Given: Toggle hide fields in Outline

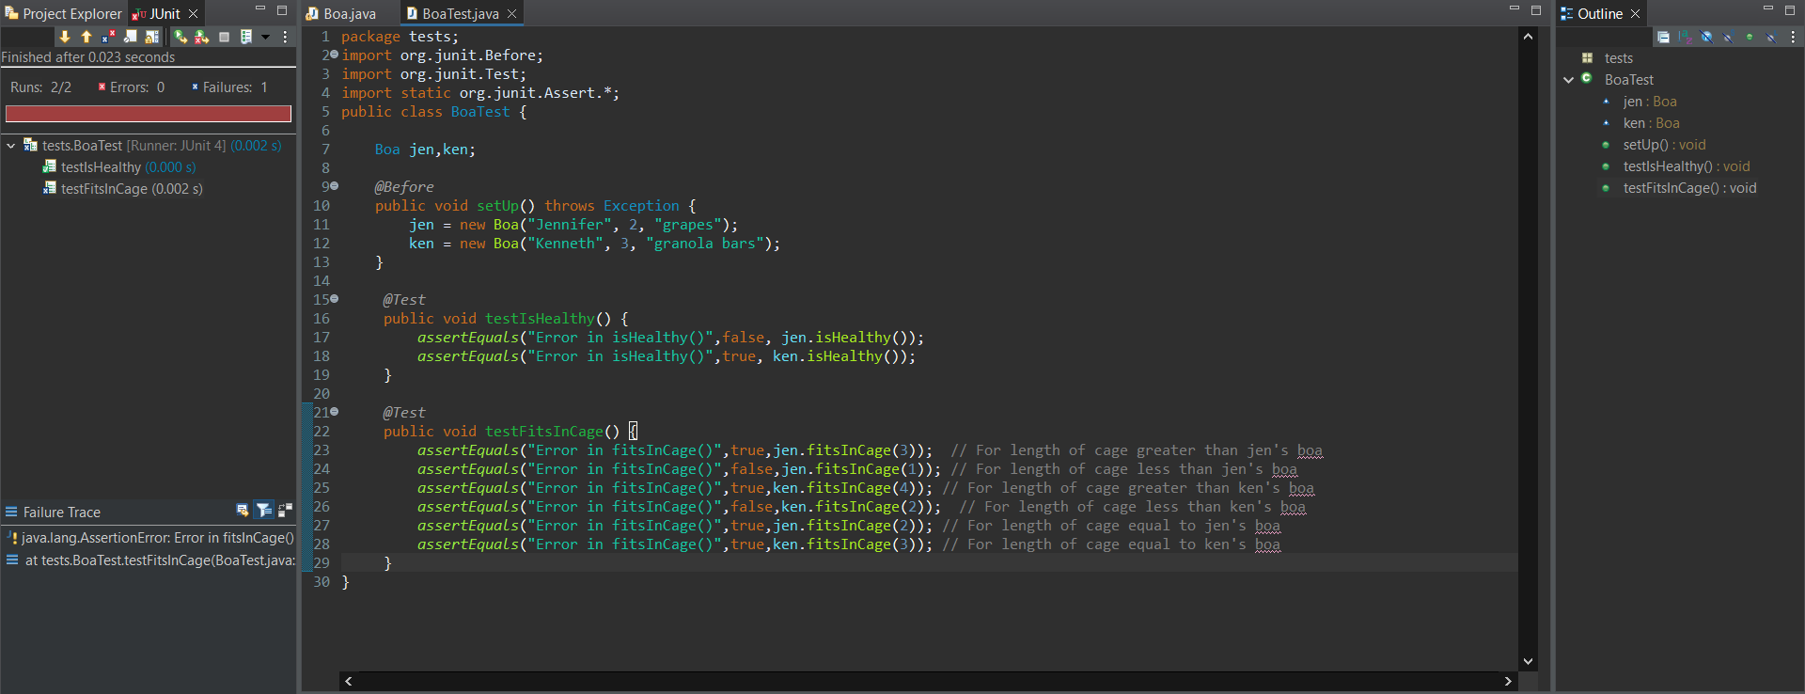Looking at the screenshot, I should [x=1706, y=37].
